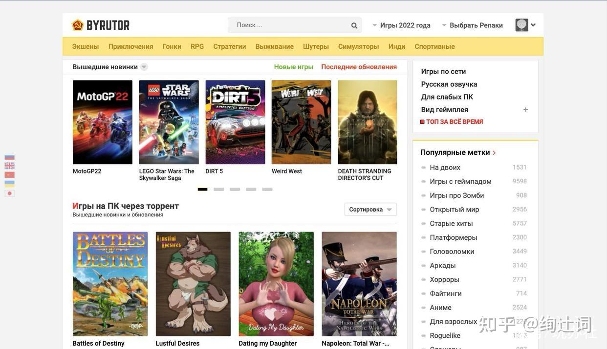Image resolution: width=607 pixels, height=349 pixels.
Task: Open the Старые хиты tag
Action: point(452,224)
